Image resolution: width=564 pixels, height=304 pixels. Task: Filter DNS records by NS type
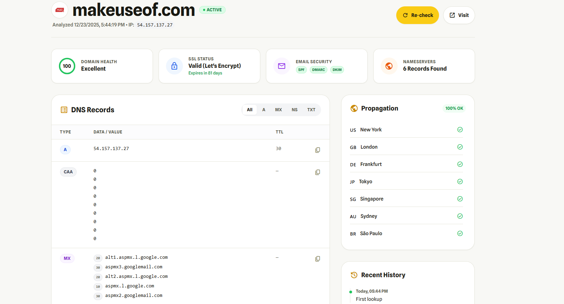point(295,110)
